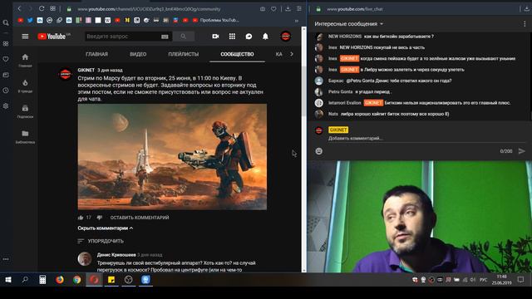The image size is (532, 299).
Task: Collapse comments with Скрыть комментарии
Action: (x=106, y=228)
